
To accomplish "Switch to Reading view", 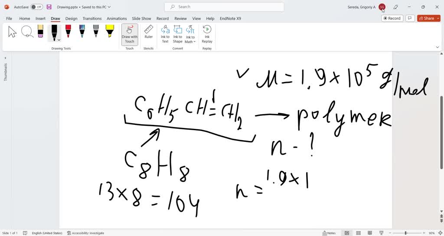I will coord(370,233).
